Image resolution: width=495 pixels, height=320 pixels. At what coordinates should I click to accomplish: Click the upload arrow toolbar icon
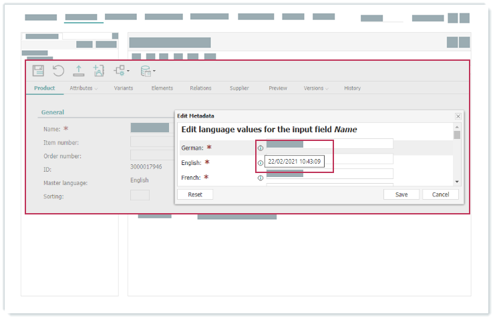coord(78,71)
